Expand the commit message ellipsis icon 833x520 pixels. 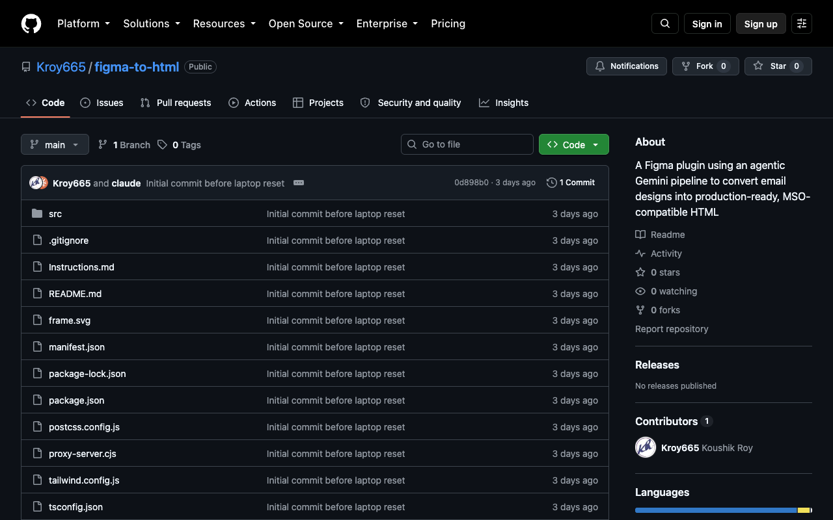(299, 183)
